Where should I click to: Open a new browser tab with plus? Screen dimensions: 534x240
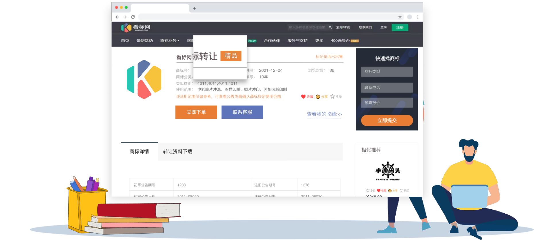[x=194, y=8]
